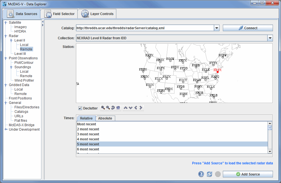Zoom in on the station map
This screenshot has width=281, height=183.
click(103, 108)
